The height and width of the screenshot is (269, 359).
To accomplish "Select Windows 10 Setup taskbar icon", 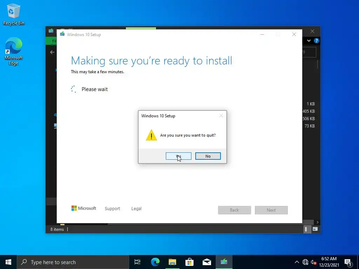I will 224,262.
